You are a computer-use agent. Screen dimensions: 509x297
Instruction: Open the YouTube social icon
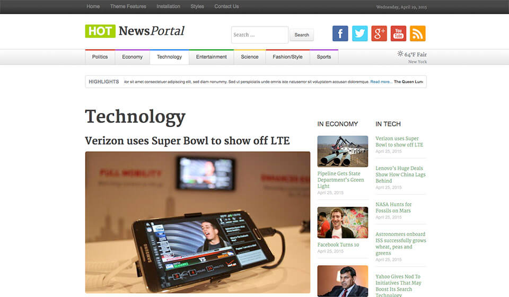[x=398, y=33]
